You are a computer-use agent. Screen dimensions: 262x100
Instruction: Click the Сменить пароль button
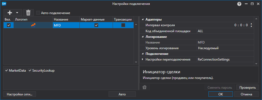[x=220, y=88]
